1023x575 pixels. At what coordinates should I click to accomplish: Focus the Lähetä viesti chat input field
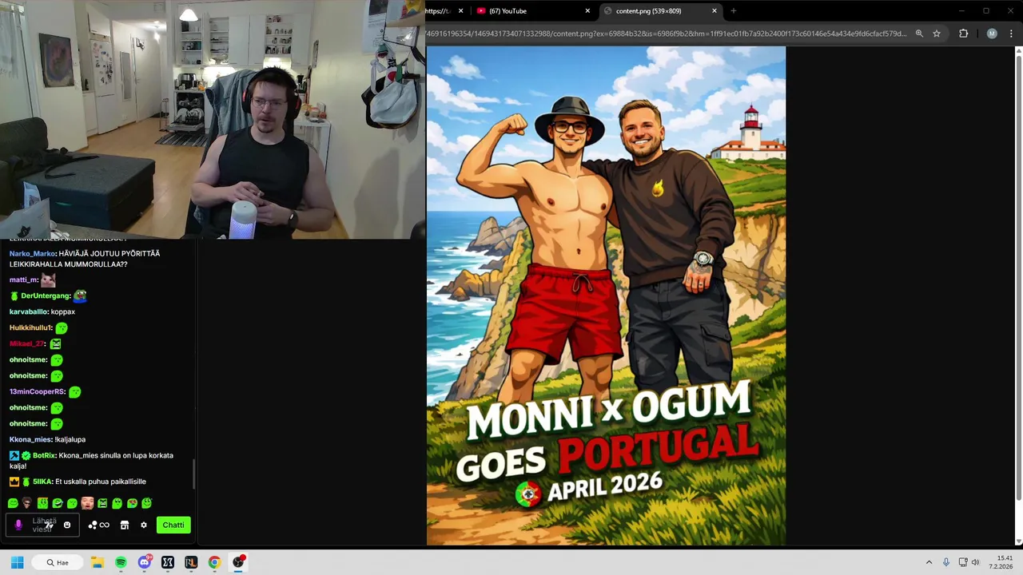tap(43, 525)
